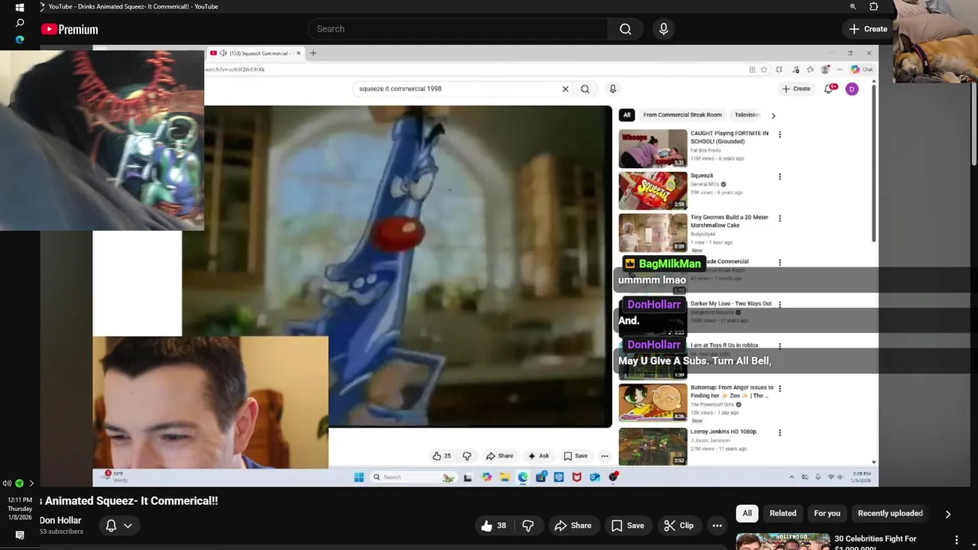Open notifications bell with 9+ badge
Image resolution: width=978 pixels, height=550 pixels.
pos(831,89)
